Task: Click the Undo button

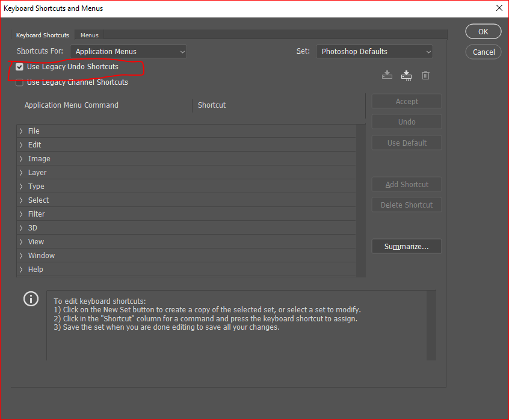Action: (407, 122)
